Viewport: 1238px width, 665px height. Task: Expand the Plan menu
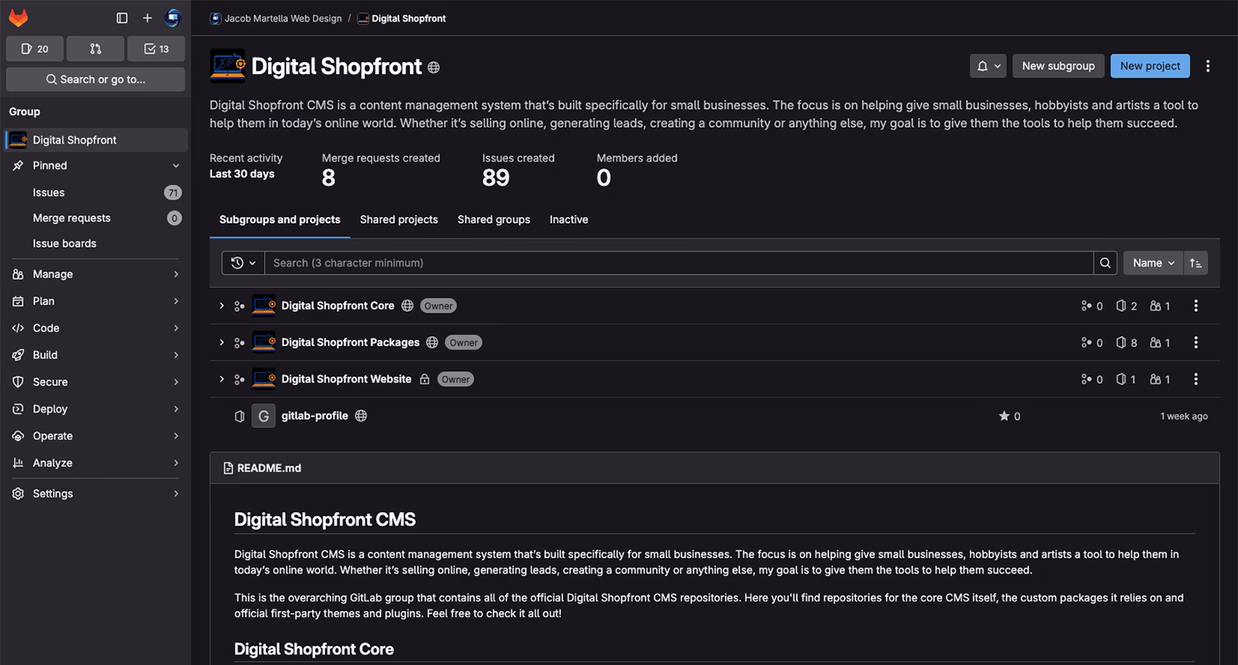point(96,301)
